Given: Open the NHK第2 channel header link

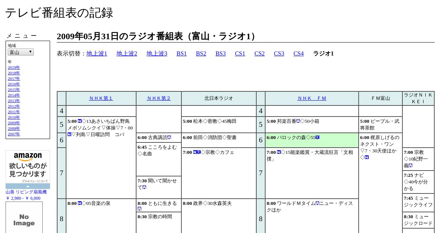Looking at the screenshot, I should (x=159, y=98).
